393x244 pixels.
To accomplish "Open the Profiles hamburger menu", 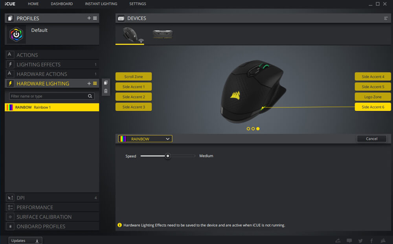I will point(95,18).
